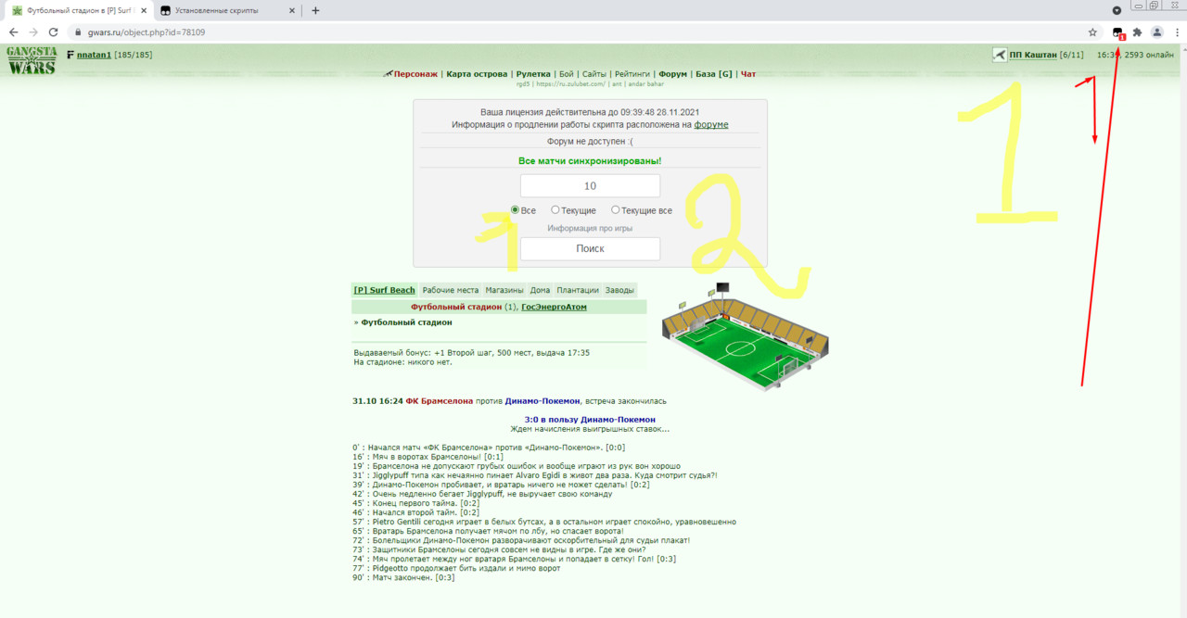Open the Chrome profile avatar

[x=1156, y=32]
